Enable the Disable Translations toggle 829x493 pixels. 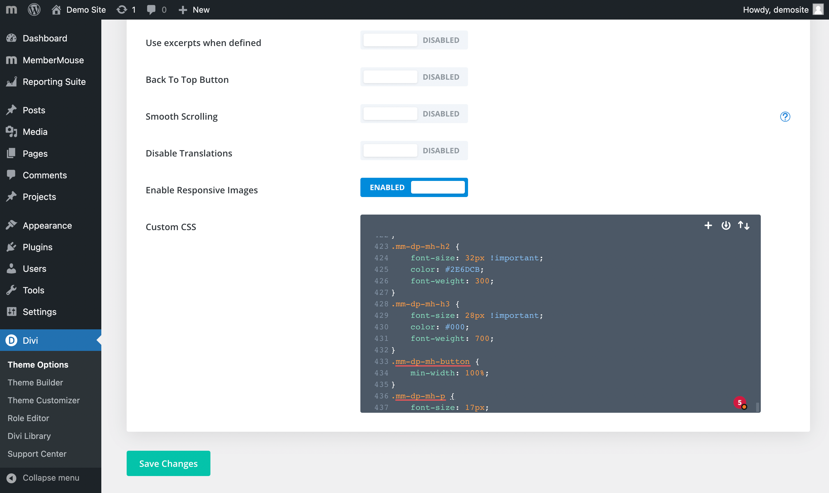[390, 151]
